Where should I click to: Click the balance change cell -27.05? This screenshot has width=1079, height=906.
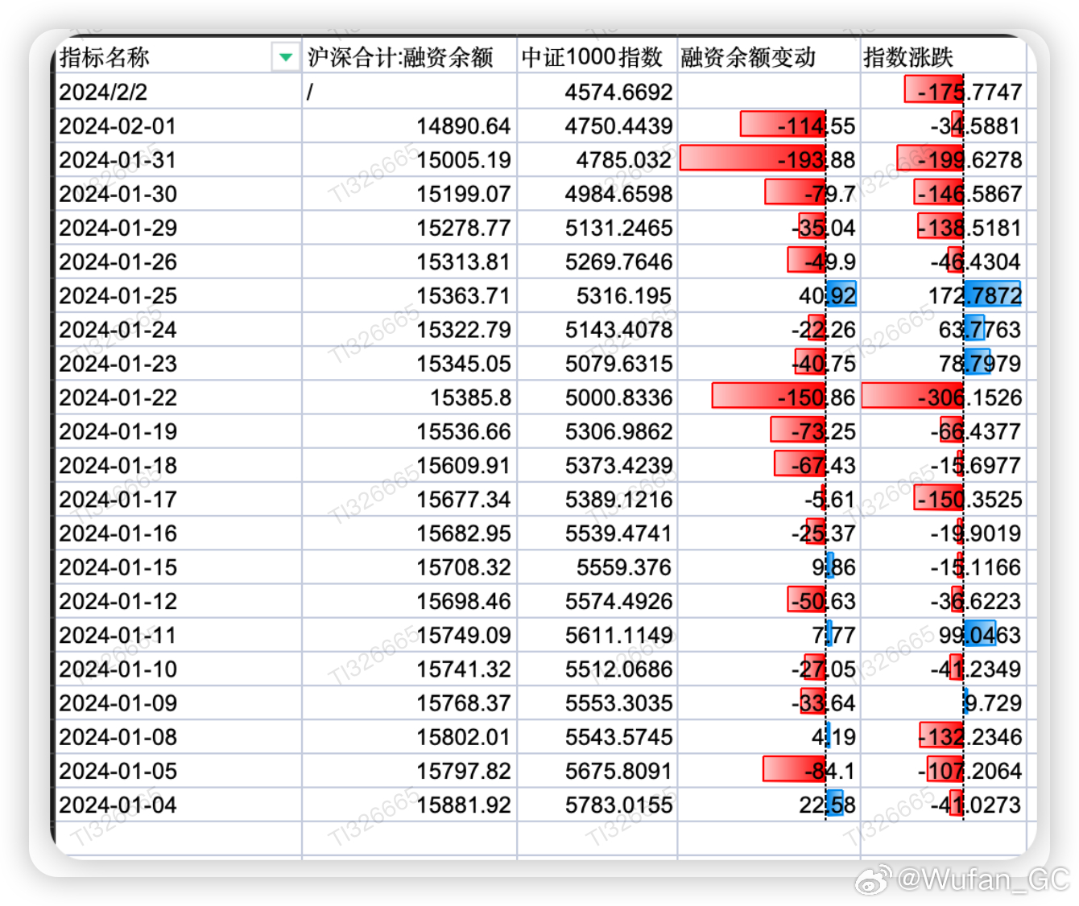[768, 669]
